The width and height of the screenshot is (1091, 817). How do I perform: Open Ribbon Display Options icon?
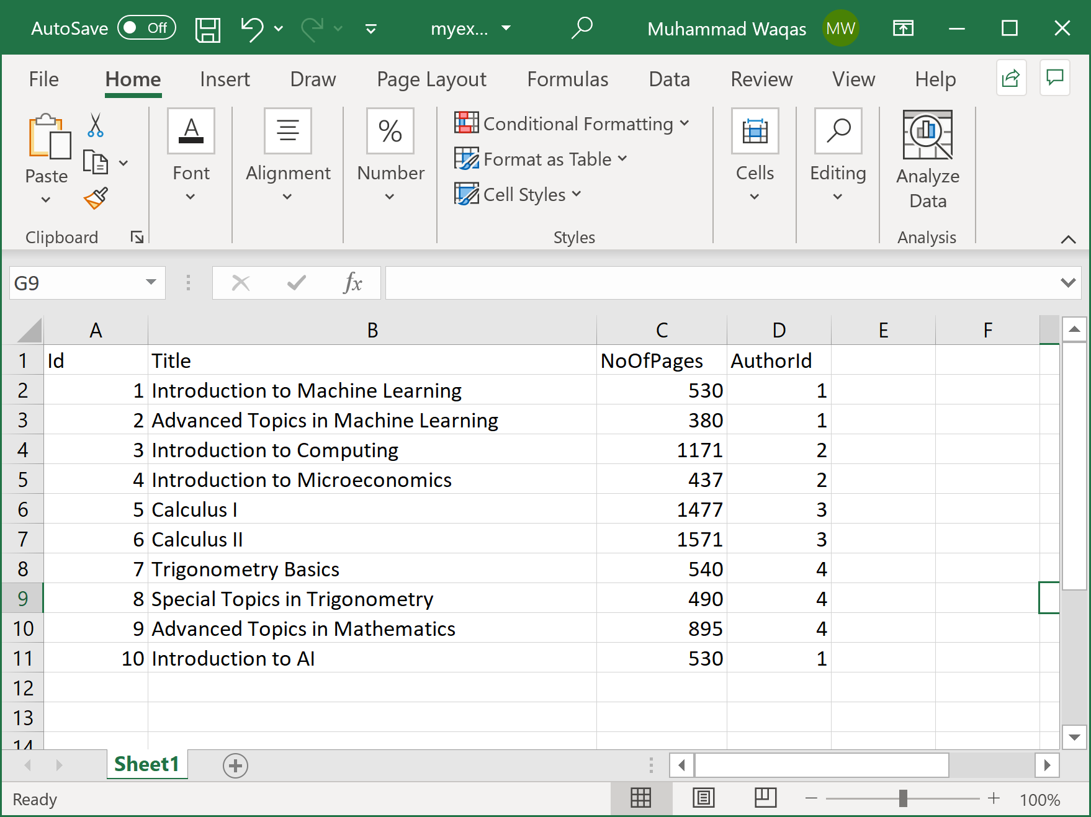pyautogui.click(x=903, y=28)
